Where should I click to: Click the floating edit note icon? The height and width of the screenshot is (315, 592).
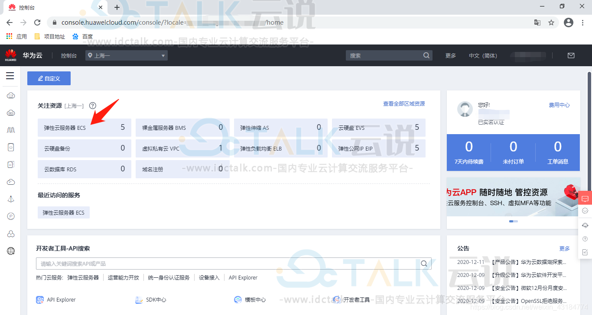[x=585, y=252]
